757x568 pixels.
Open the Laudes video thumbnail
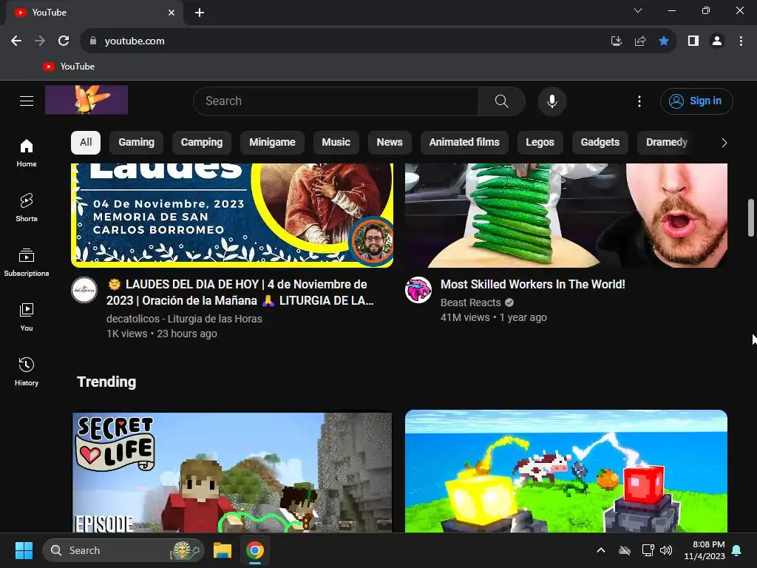tap(232, 215)
